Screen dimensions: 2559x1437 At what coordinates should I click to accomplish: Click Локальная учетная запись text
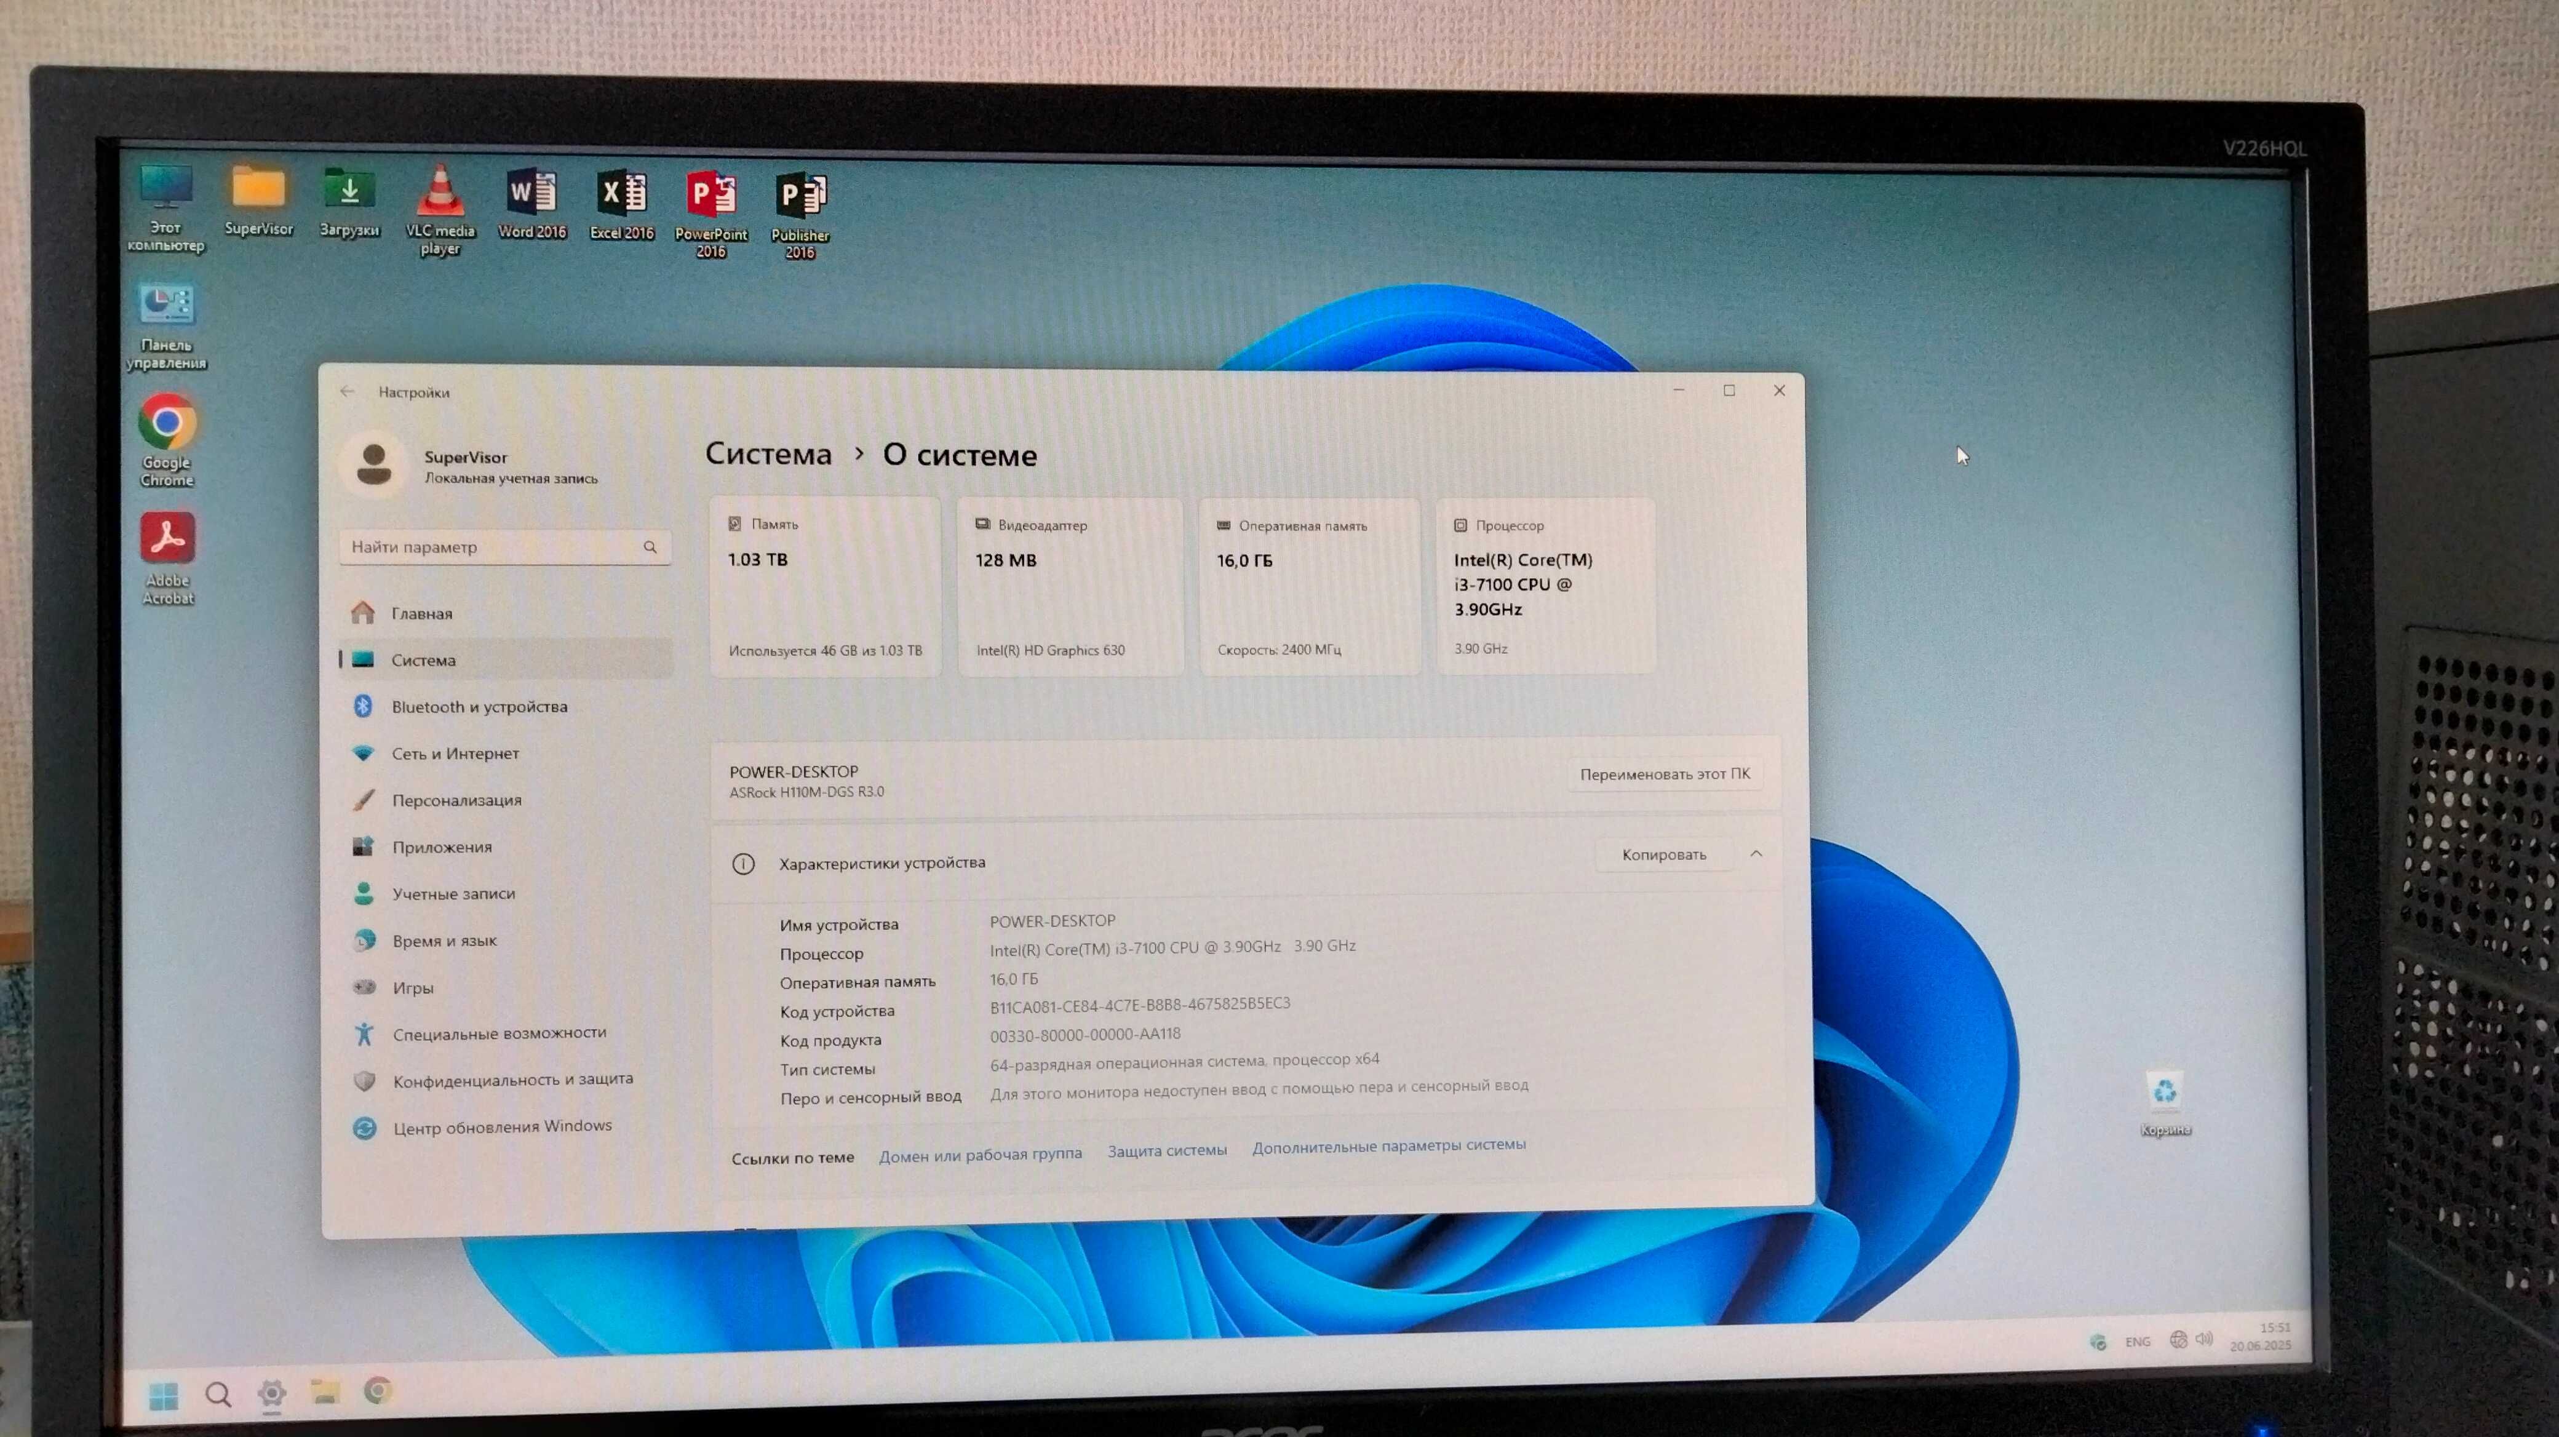[x=512, y=479]
